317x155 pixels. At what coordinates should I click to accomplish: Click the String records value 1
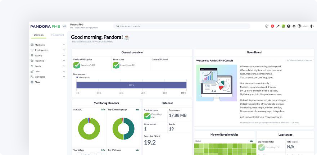coord(145,129)
